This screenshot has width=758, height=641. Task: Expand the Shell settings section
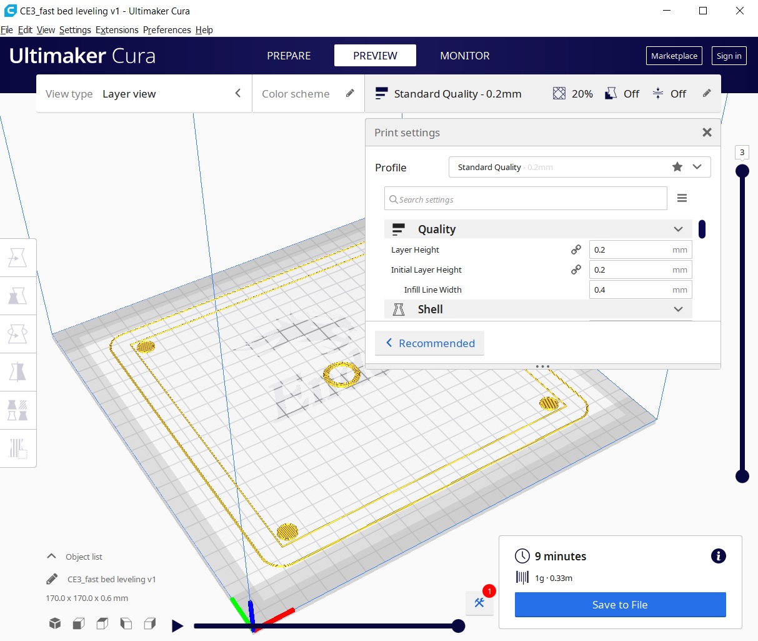point(538,309)
